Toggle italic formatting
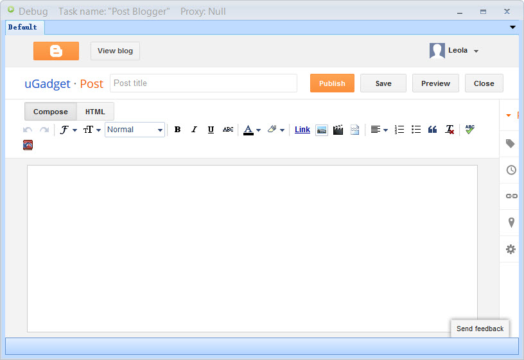 point(194,130)
